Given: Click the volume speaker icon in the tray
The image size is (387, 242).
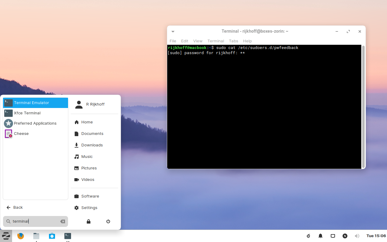Looking at the screenshot, I should [x=357, y=236].
